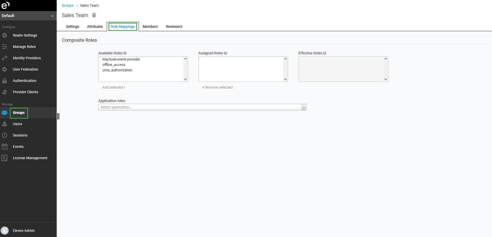Click the Sessions clock icon
The height and width of the screenshot is (237, 492).
5,135
